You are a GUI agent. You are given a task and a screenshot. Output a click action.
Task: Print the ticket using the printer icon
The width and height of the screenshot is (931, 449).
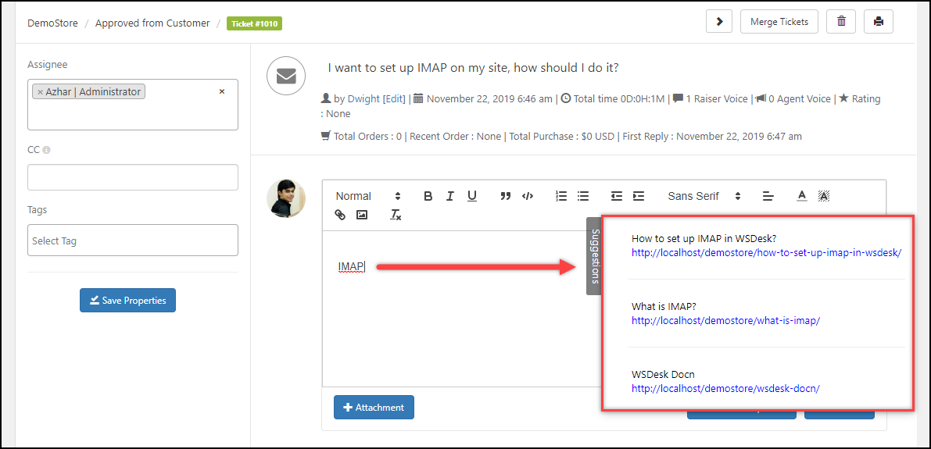[x=879, y=21]
